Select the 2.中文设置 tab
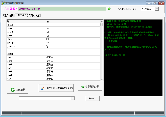 click(x=21, y=15)
